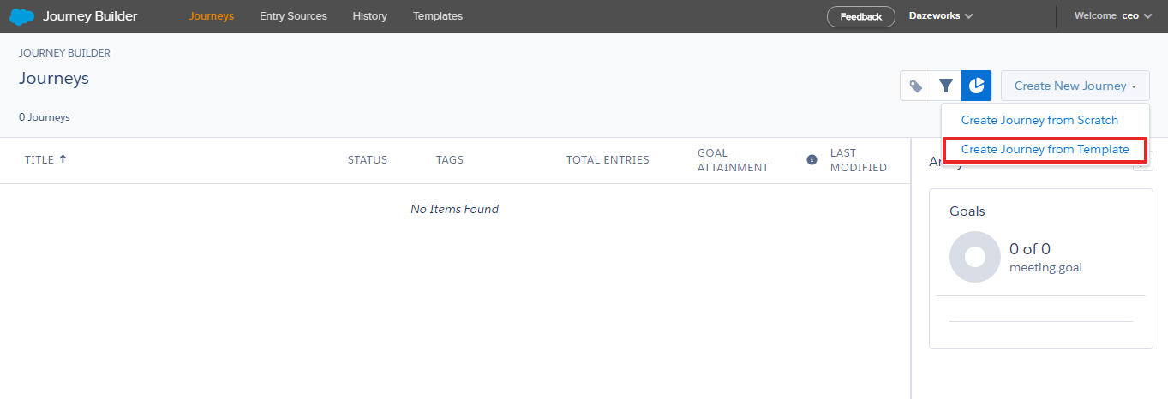Click the 0 Journeys count text
Screen dimensions: 1168x399
45,117
